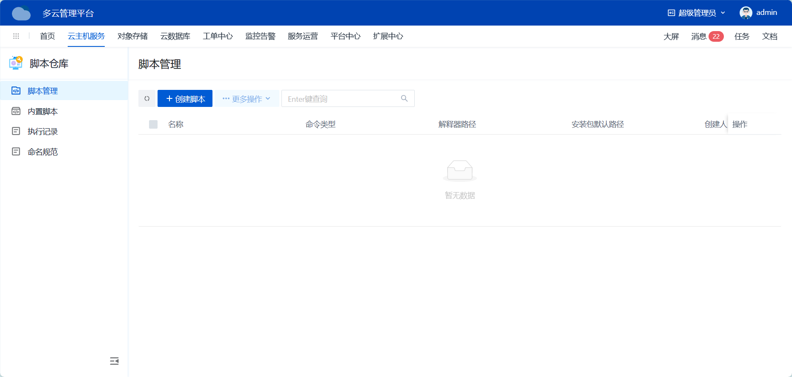Select the 云主机服务 menu tab
This screenshot has height=377, width=792.
click(x=86, y=36)
